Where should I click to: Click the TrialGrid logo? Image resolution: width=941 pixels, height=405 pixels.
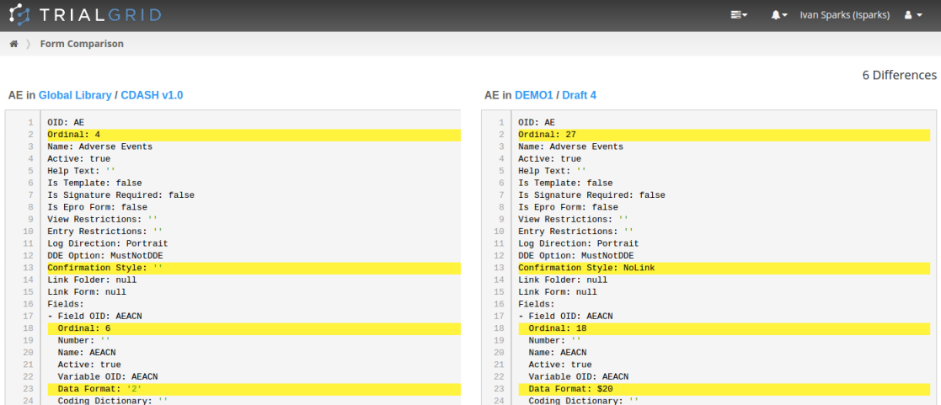[x=85, y=15]
